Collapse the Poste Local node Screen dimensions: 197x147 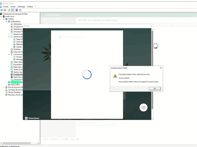coord(1,17)
